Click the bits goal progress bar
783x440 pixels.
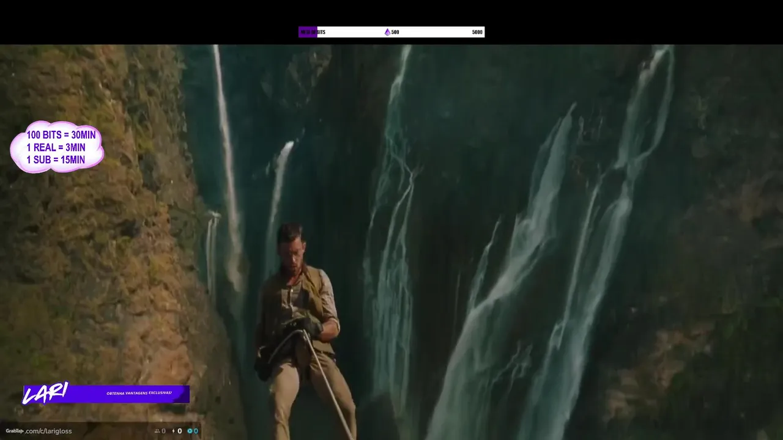pos(391,32)
